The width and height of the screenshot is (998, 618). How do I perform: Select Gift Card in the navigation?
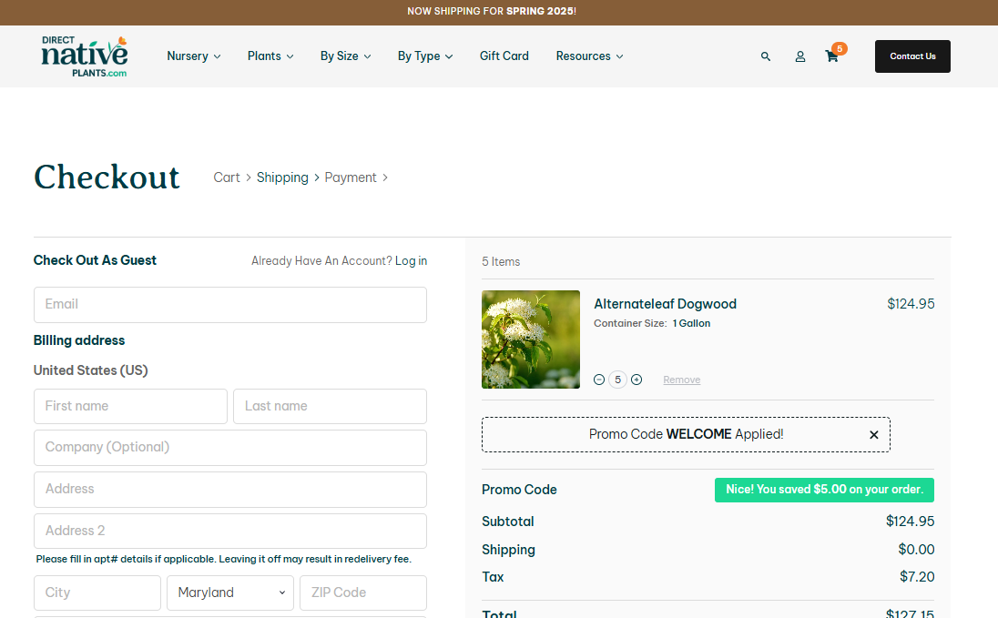point(504,56)
